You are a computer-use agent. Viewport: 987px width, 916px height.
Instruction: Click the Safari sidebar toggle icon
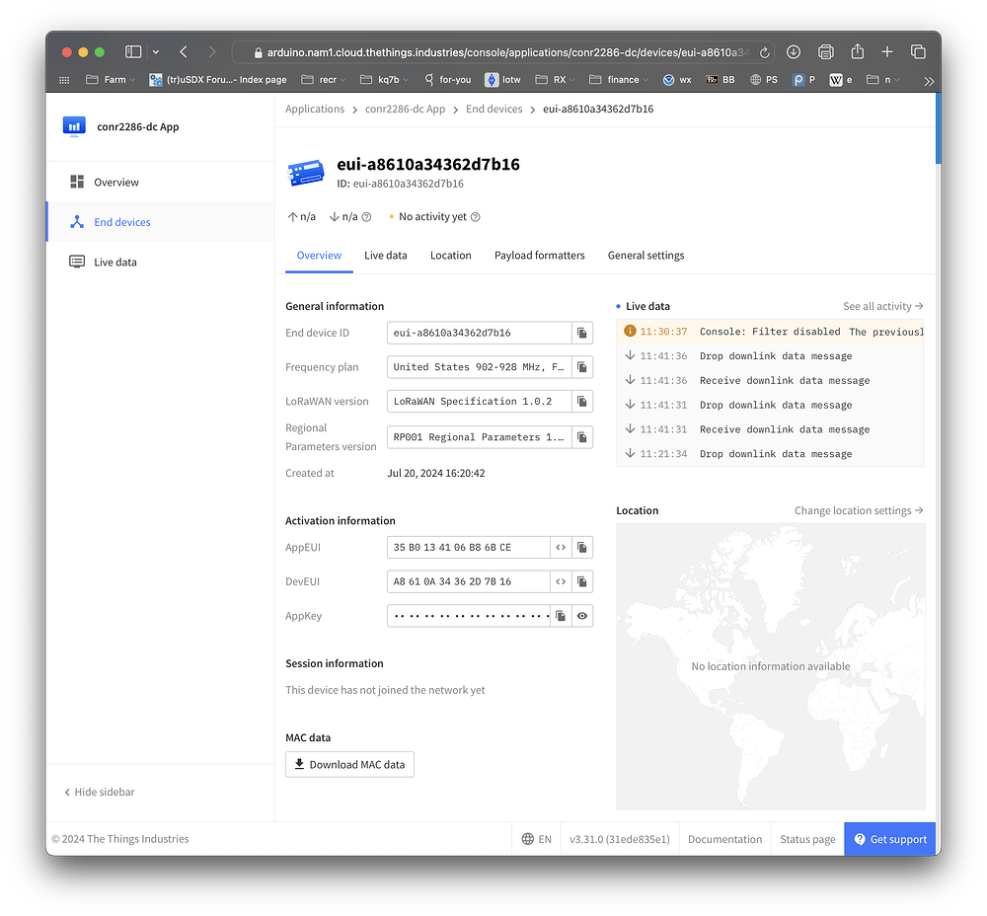[x=133, y=52]
